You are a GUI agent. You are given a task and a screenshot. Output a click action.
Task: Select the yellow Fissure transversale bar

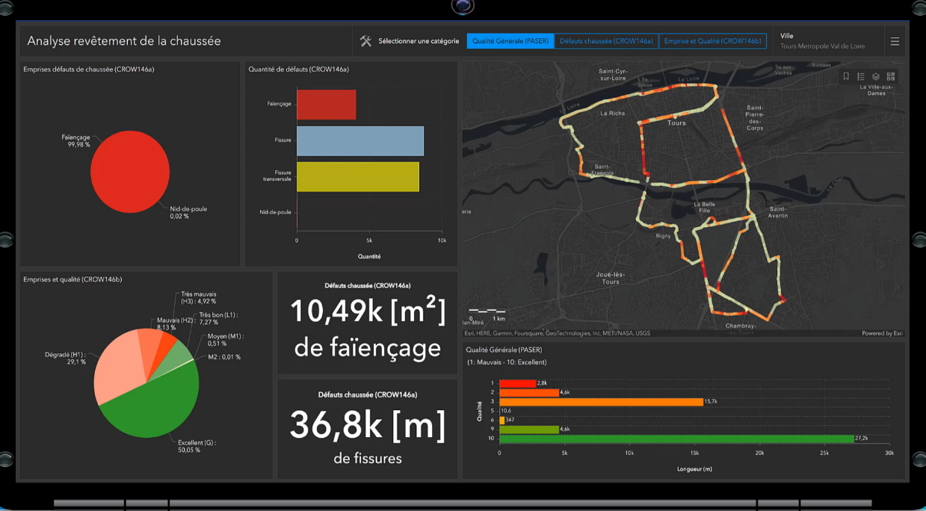(357, 176)
